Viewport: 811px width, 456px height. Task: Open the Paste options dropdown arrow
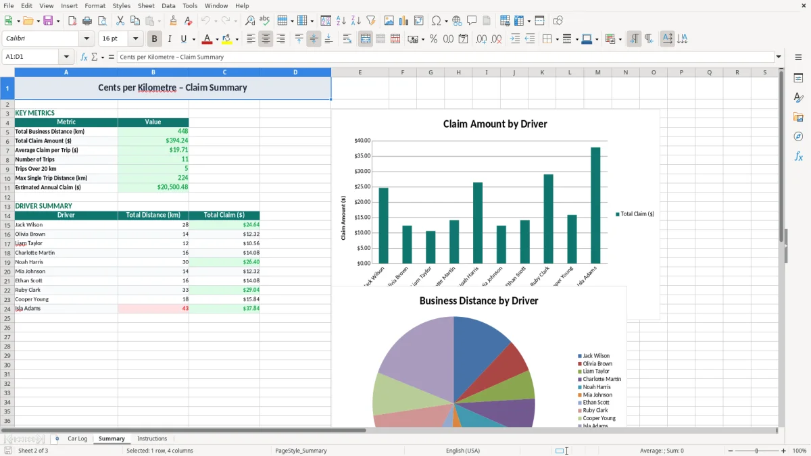click(159, 21)
